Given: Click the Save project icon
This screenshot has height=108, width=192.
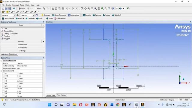Looking at the screenshot, I should (6, 8).
